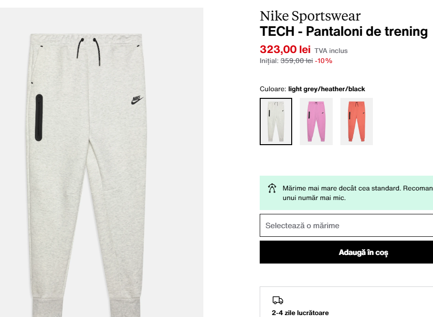Select the light grey pants color swatch
433x317 pixels.
point(276,121)
